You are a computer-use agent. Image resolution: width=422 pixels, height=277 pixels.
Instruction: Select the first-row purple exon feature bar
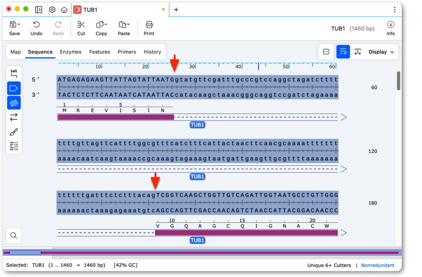click(116, 117)
